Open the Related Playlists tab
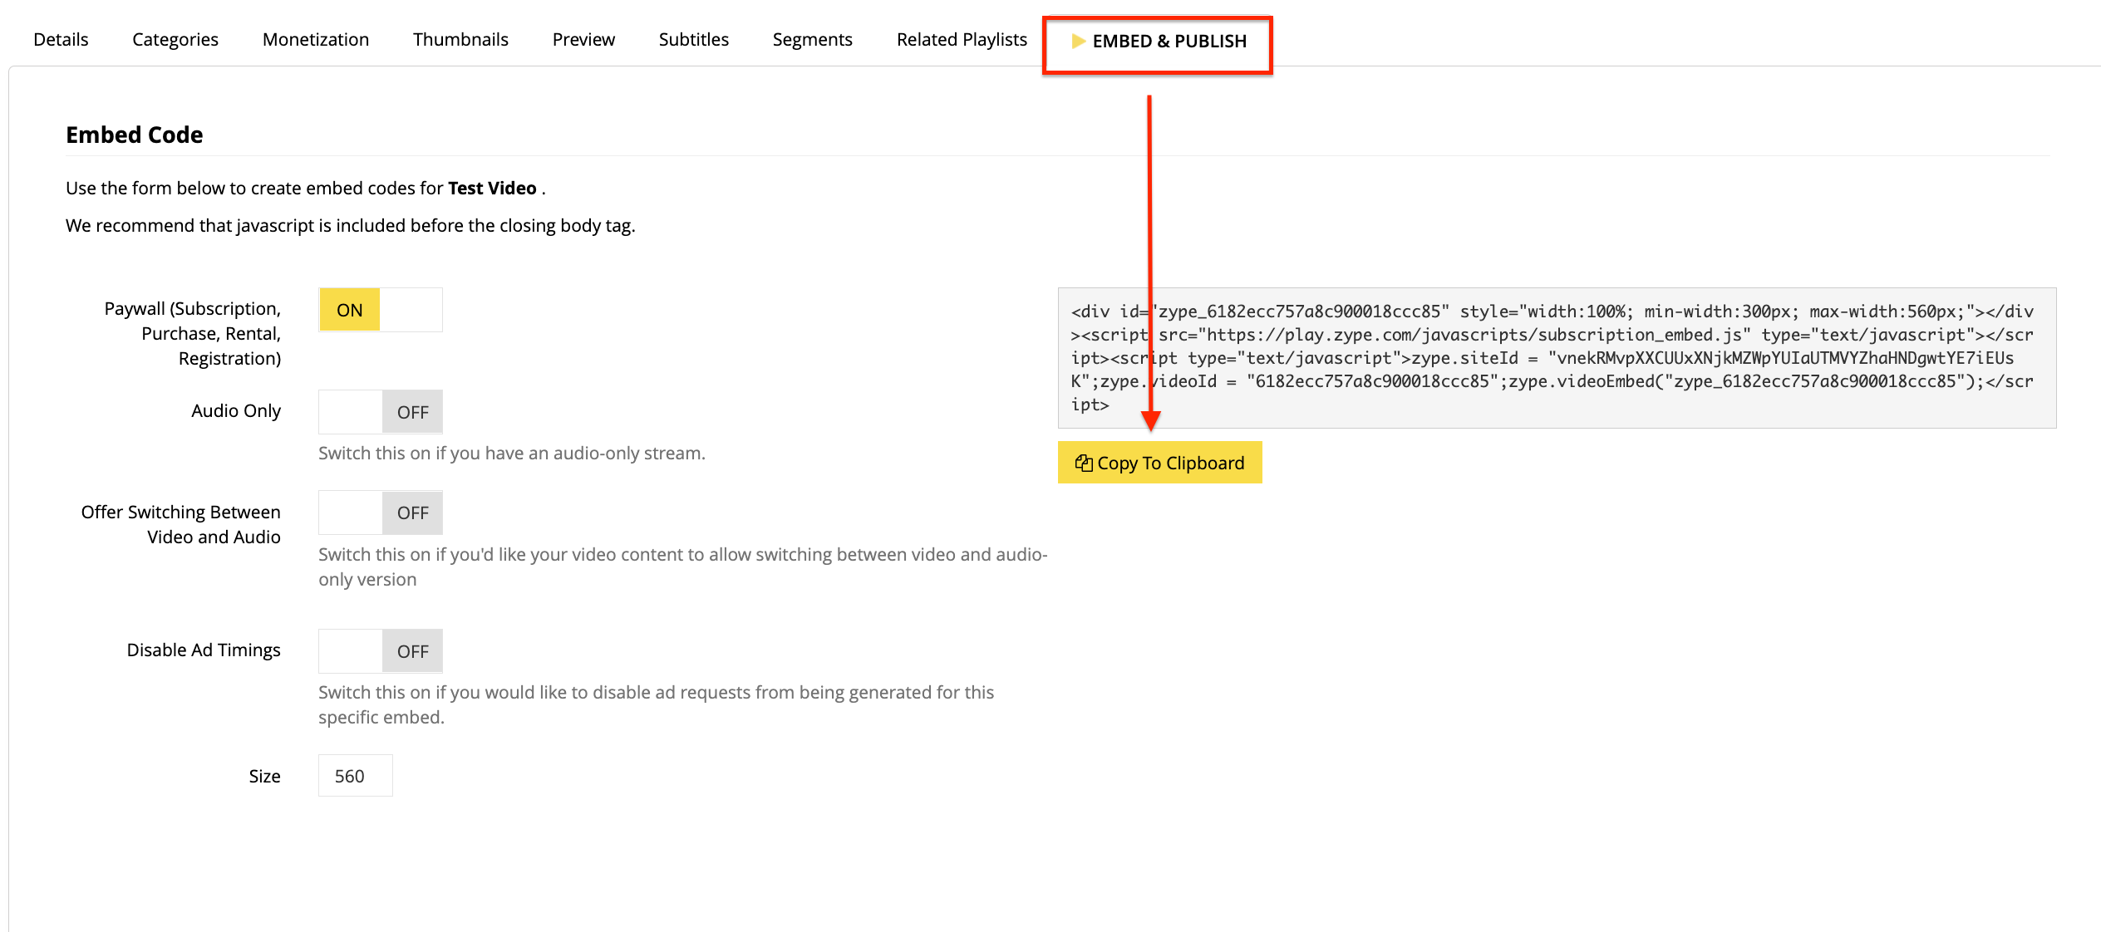Viewport: 2101px width, 932px height. click(x=962, y=39)
